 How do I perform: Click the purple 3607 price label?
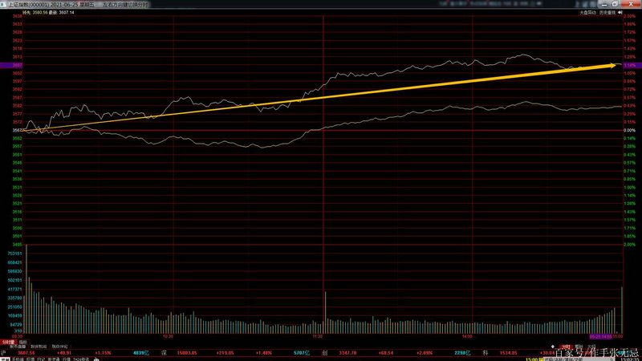click(x=17, y=65)
